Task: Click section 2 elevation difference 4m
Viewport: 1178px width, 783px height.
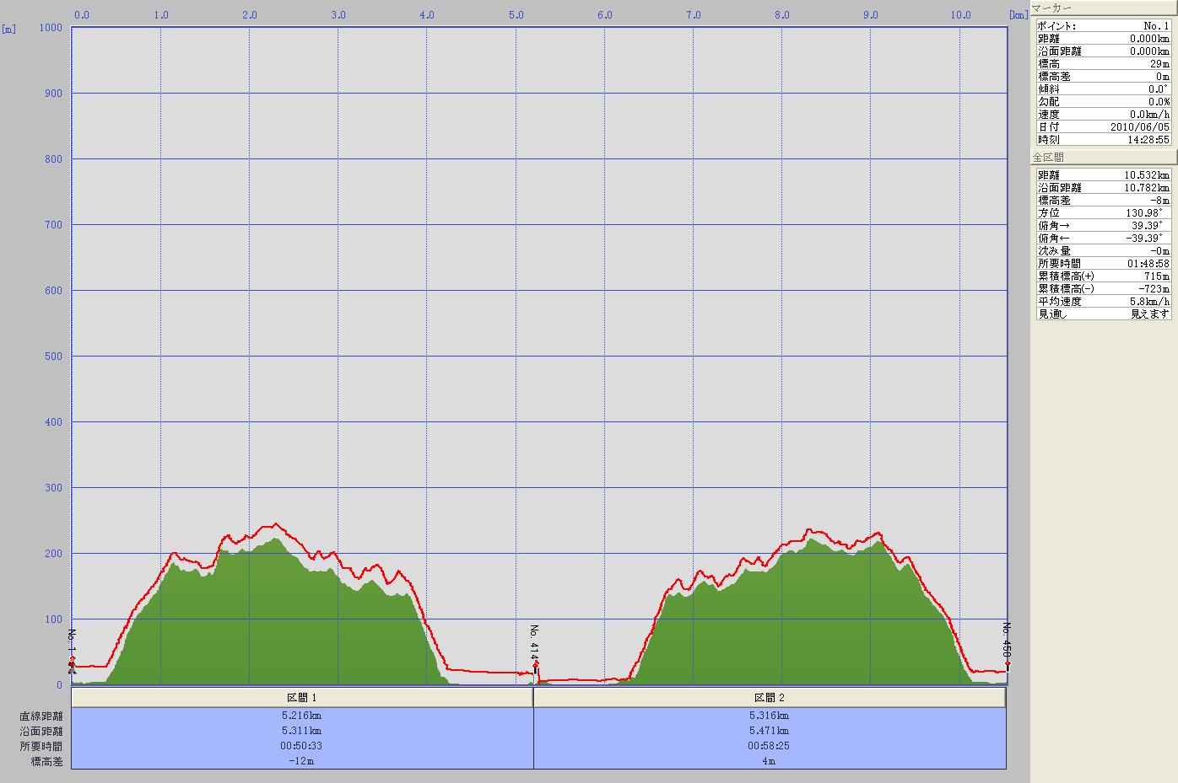Action: pos(770,761)
